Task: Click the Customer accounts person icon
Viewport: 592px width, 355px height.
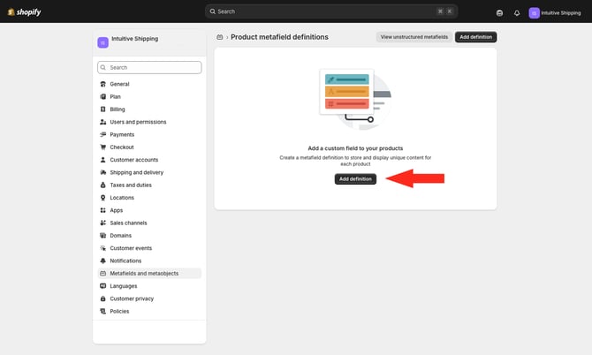Action: click(102, 160)
